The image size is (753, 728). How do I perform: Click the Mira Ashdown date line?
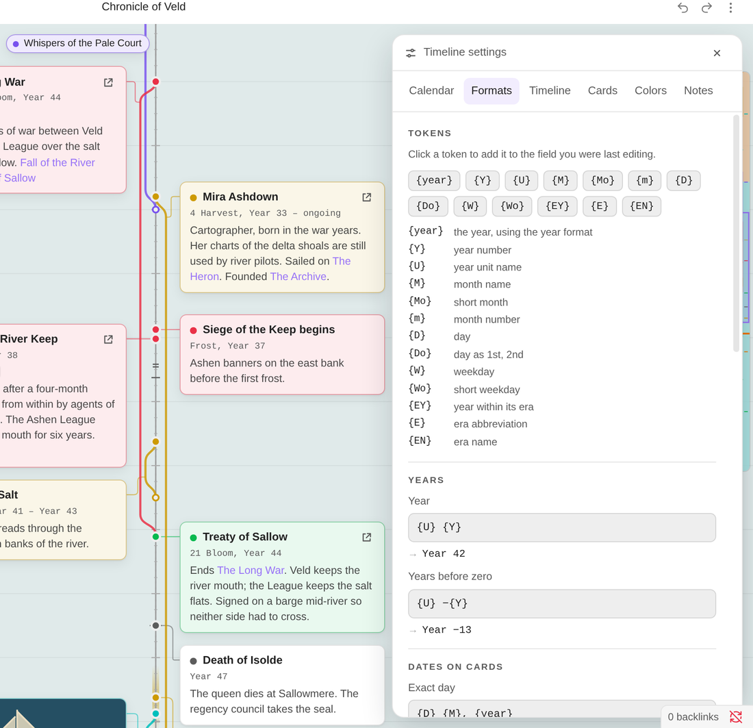(265, 214)
